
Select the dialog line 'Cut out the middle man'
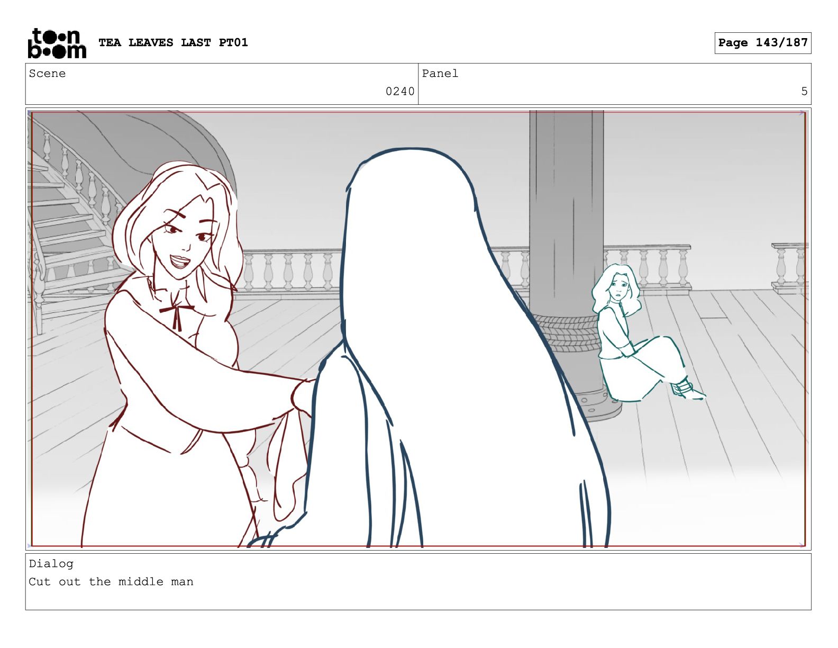pos(111,582)
